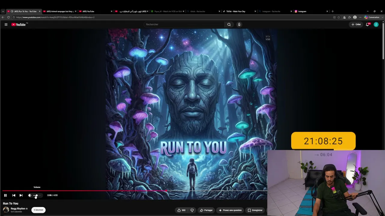Open the browser three-dots settings menu
This screenshot has height=216, width=385.
tap(360, 17)
